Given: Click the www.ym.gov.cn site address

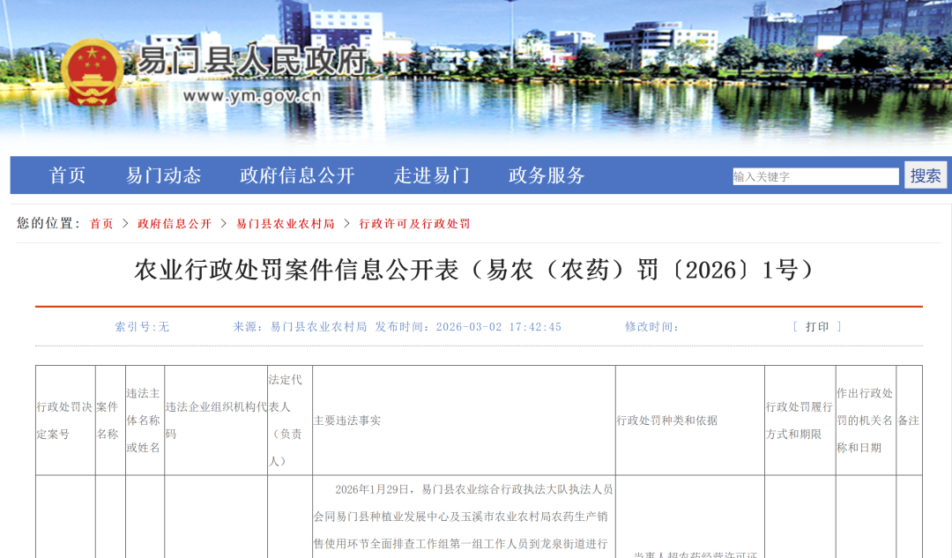Looking at the screenshot, I should [x=251, y=96].
